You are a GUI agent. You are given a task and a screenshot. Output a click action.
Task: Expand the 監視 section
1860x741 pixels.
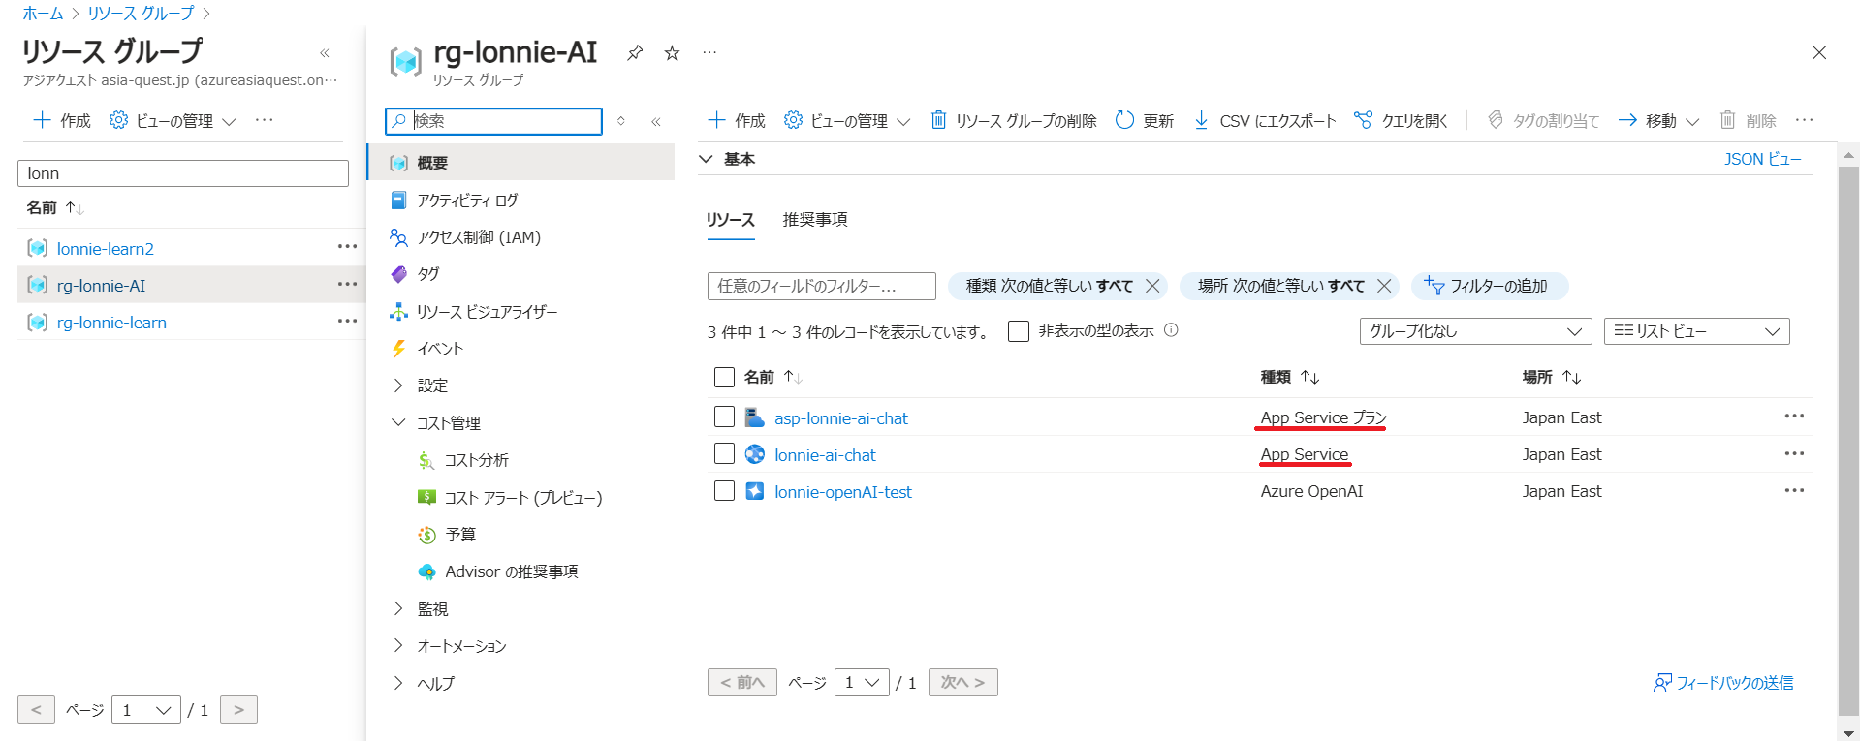[420, 609]
